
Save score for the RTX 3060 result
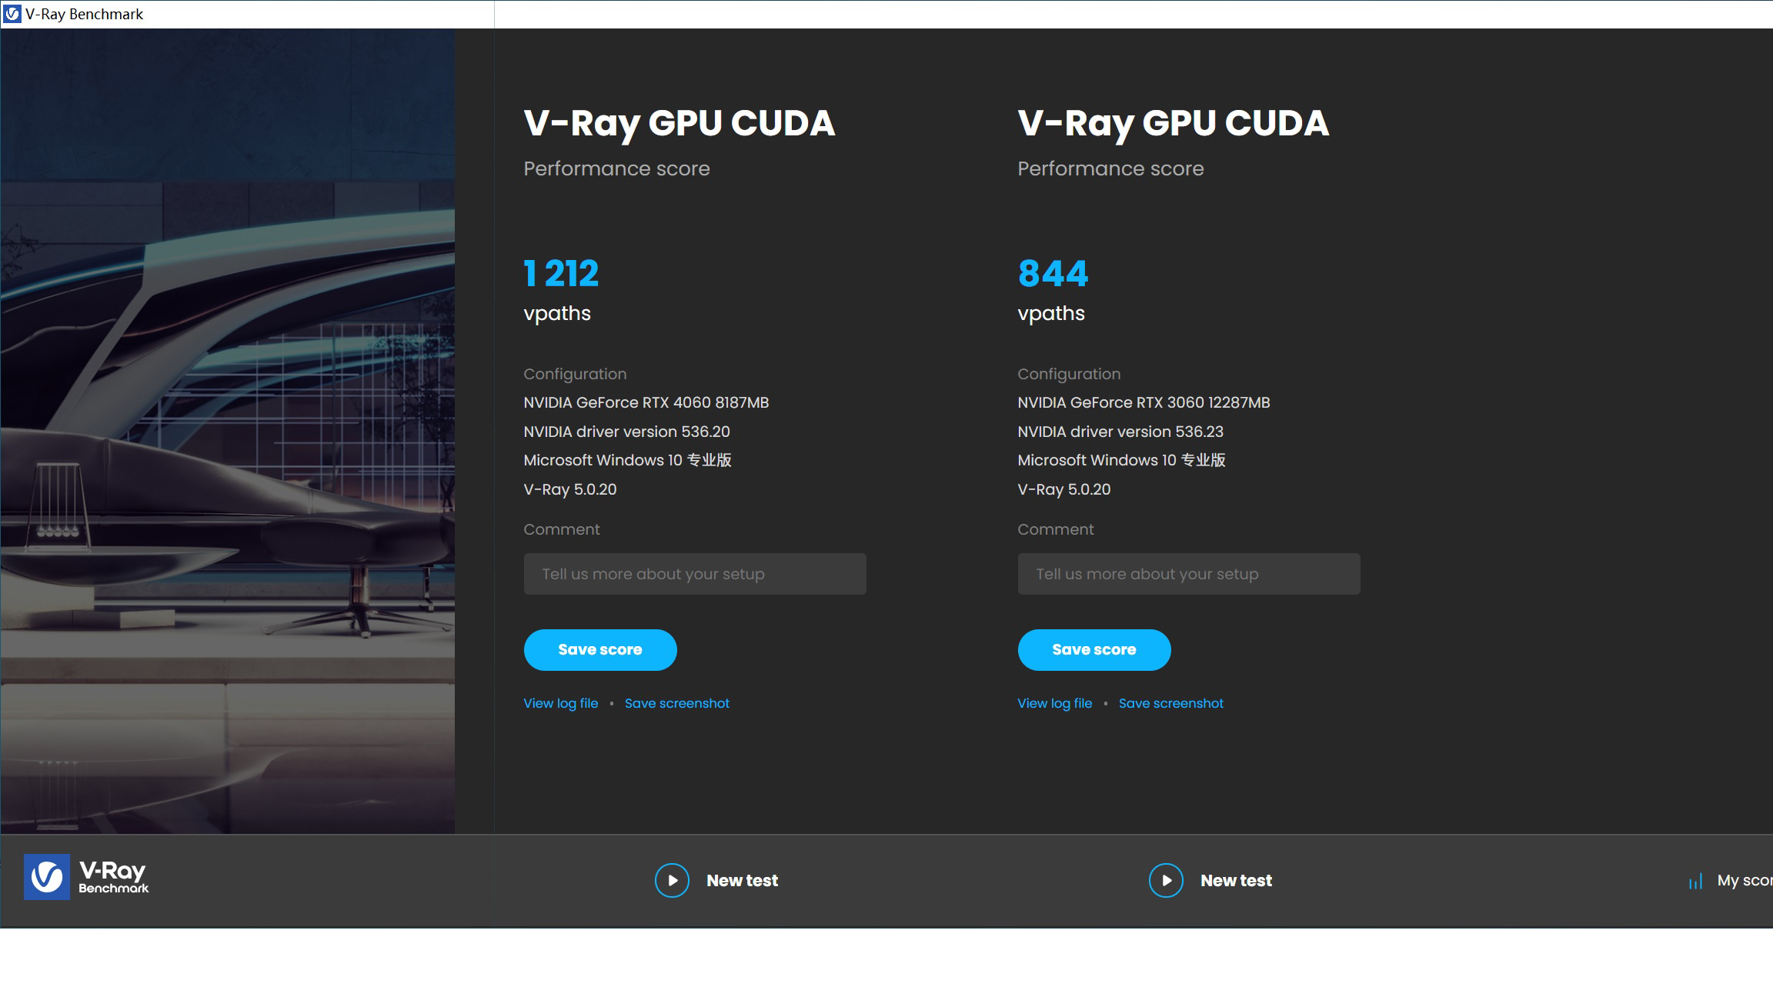[1094, 650]
